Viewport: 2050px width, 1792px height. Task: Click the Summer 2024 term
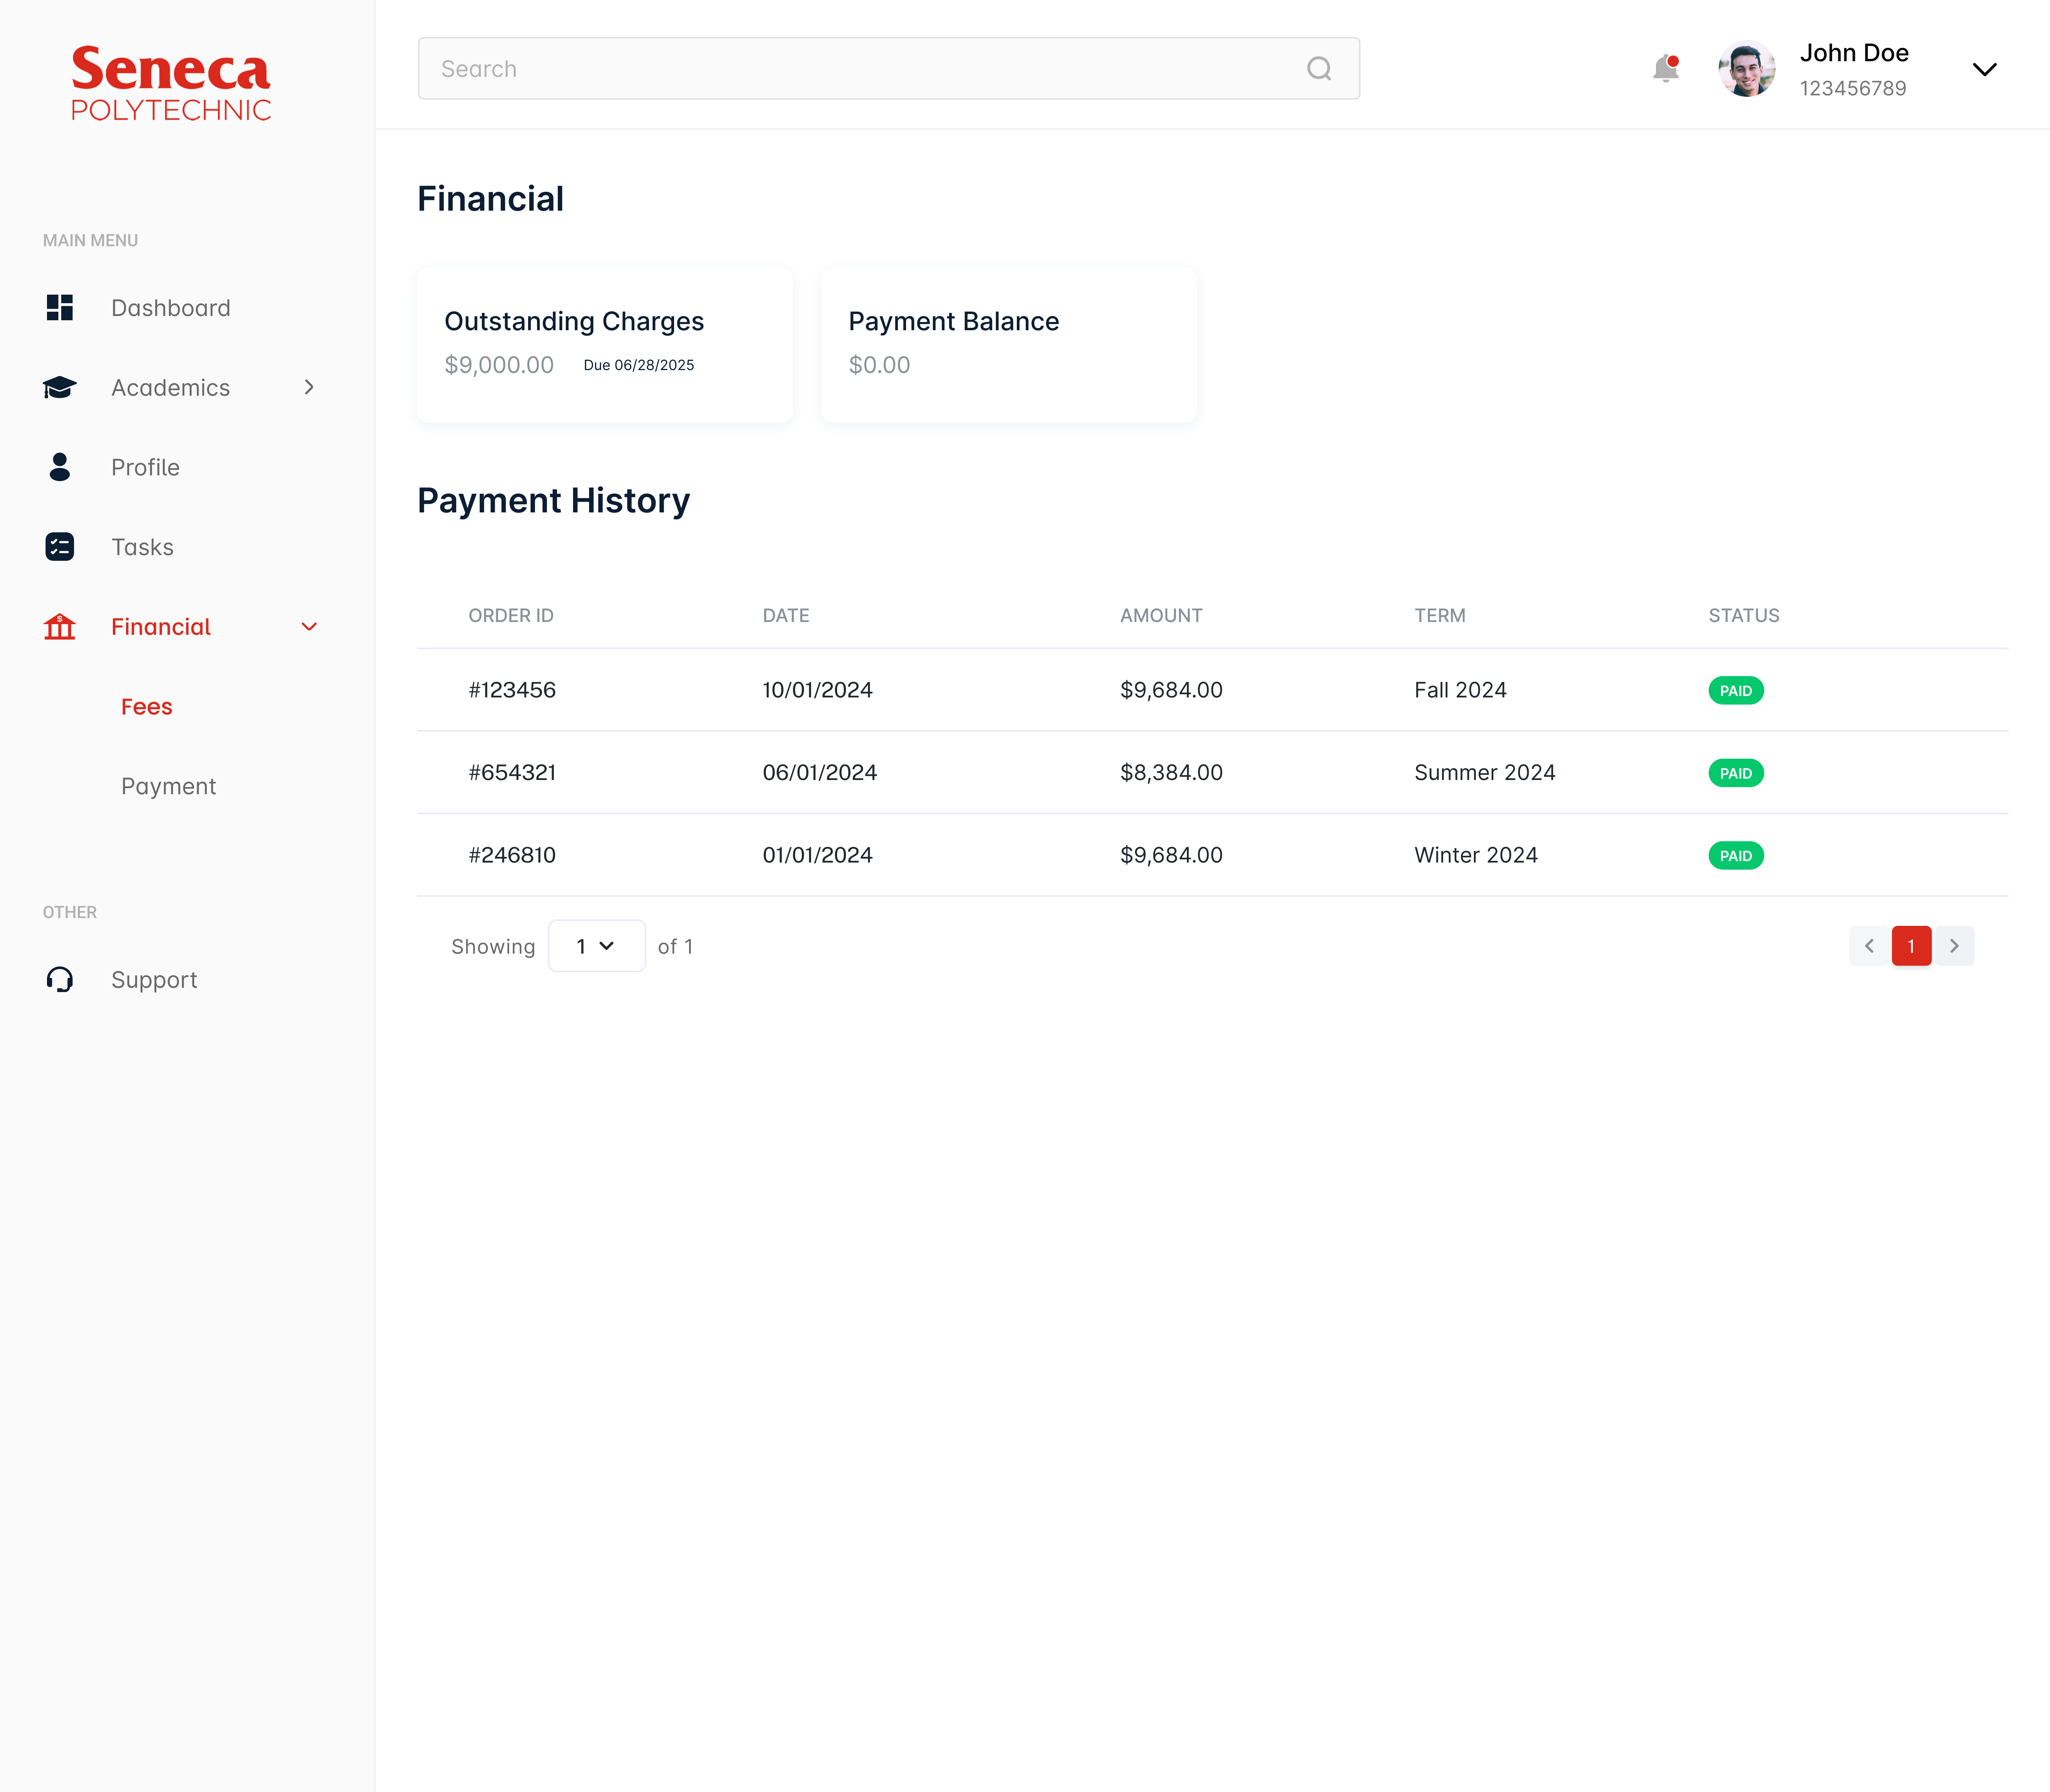pos(1485,773)
